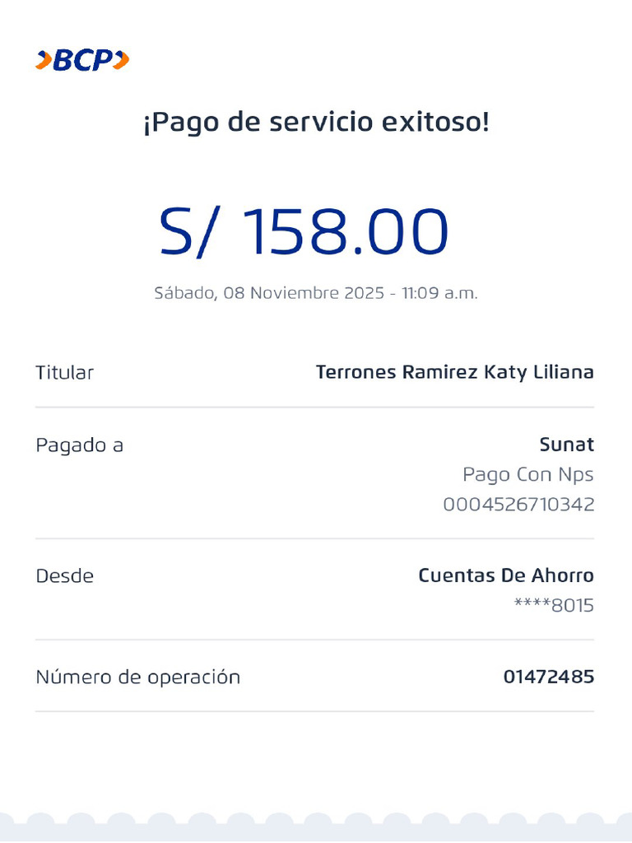This screenshot has height=843, width=632.
Task: Select the masked account ****8015
Action: [x=553, y=606]
